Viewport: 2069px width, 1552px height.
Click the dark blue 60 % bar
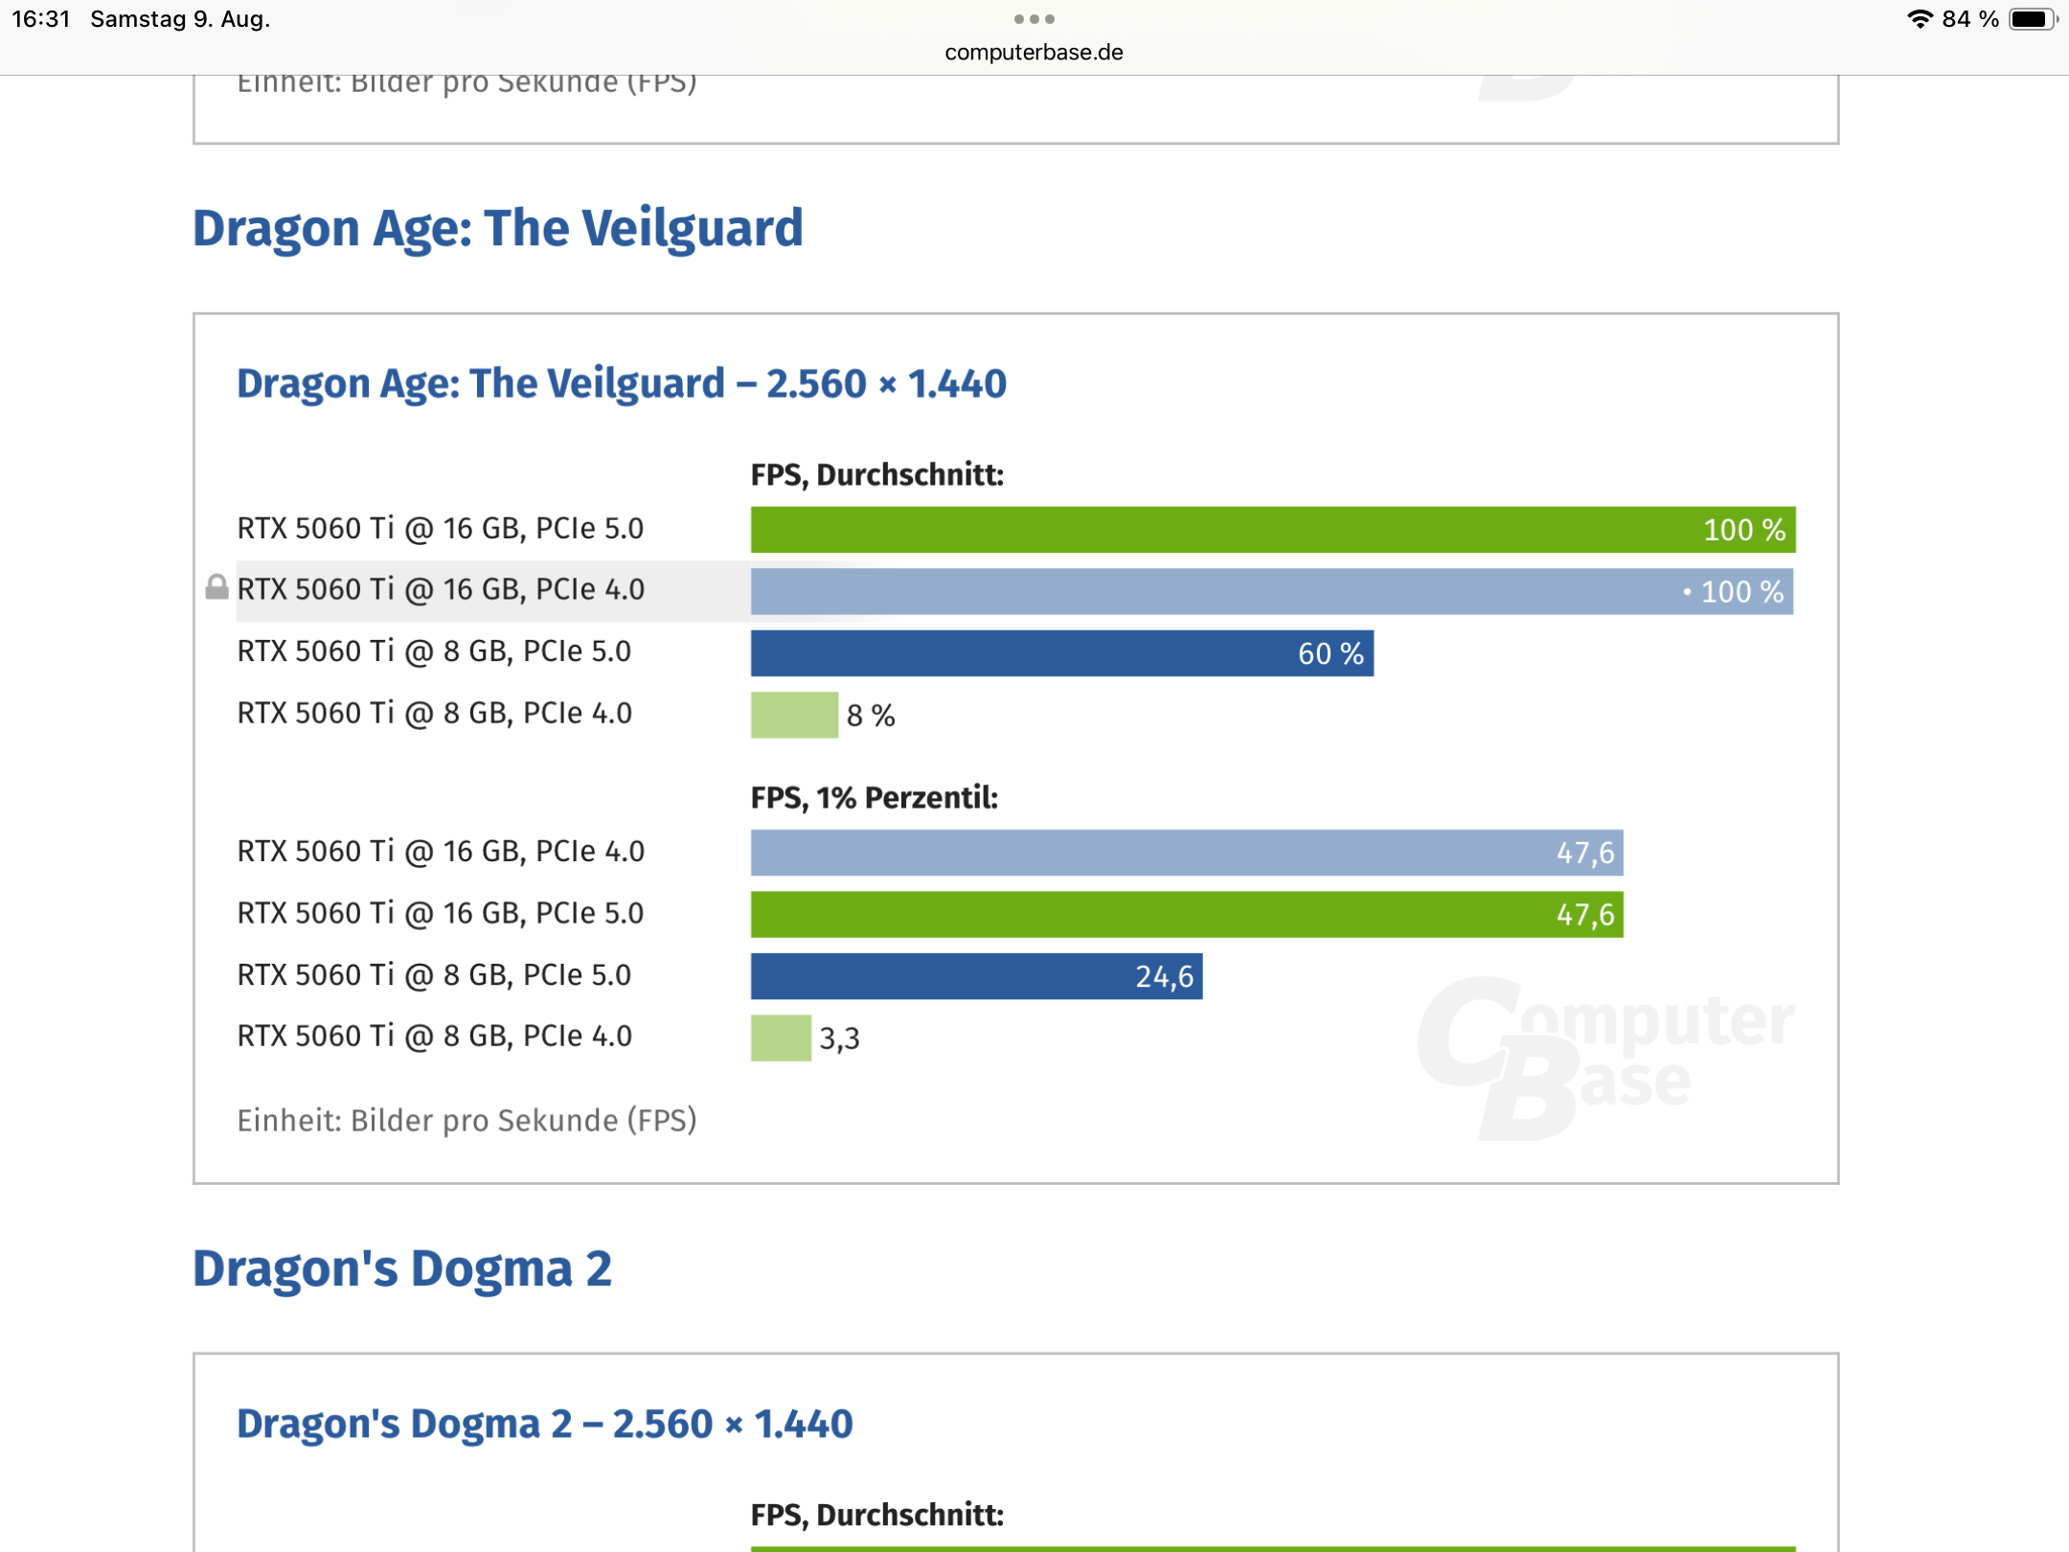pos(1061,653)
